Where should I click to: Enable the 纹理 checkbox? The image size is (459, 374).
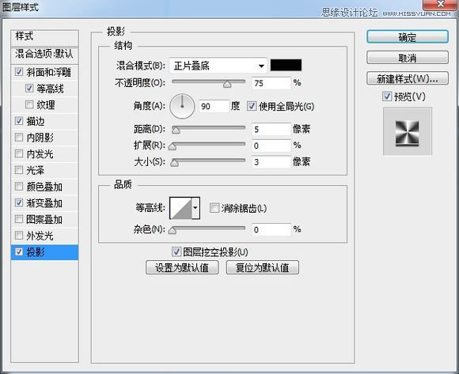[x=29, y=104]
